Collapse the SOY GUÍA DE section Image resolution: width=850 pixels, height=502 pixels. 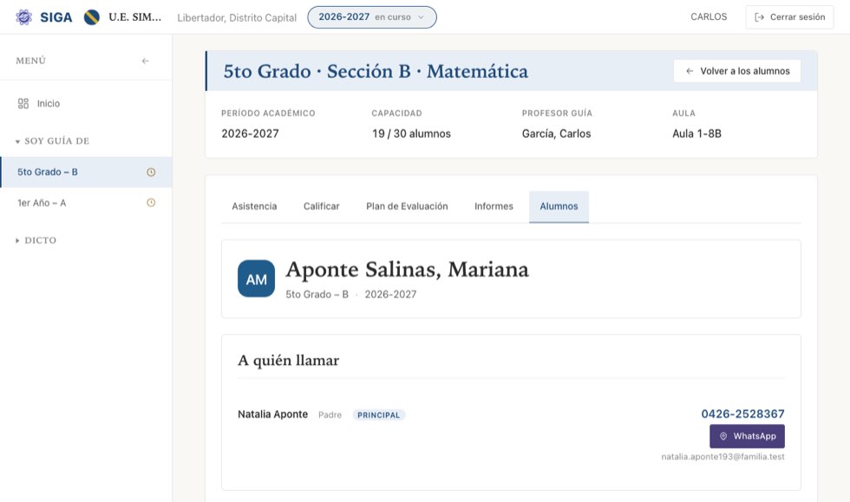(53, 141)
